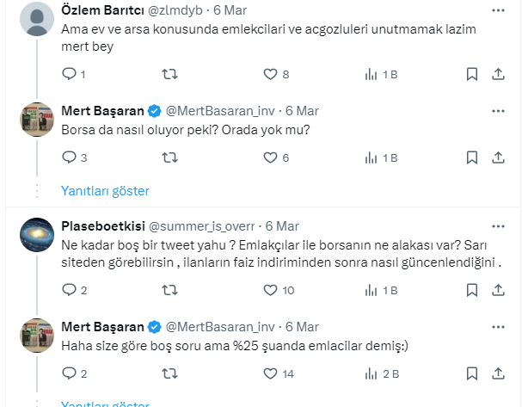This screenshot has width=528, height=407.
Task: Retweet Plaseboetkisi's tweet
Action: pos(170,290)
